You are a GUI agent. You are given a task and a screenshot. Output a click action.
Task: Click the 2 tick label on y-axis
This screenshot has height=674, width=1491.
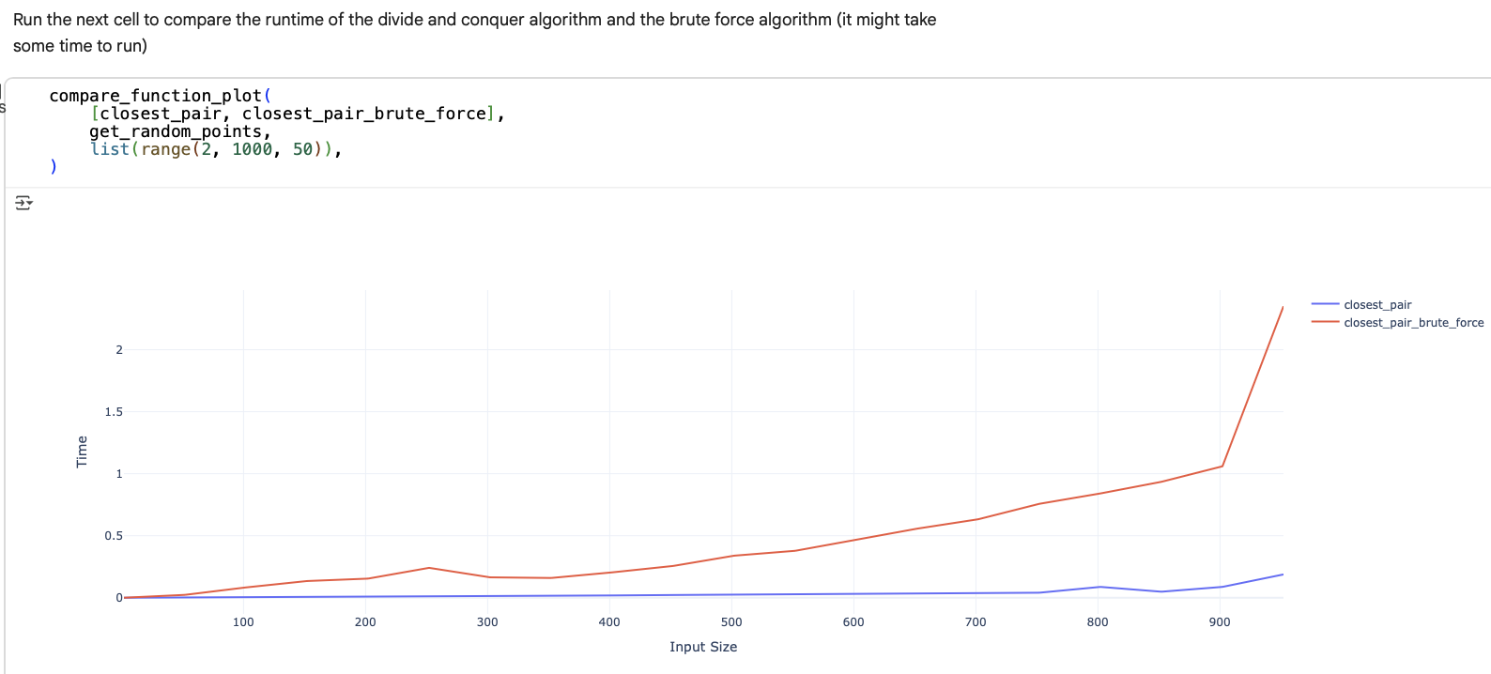coord(119,350)
